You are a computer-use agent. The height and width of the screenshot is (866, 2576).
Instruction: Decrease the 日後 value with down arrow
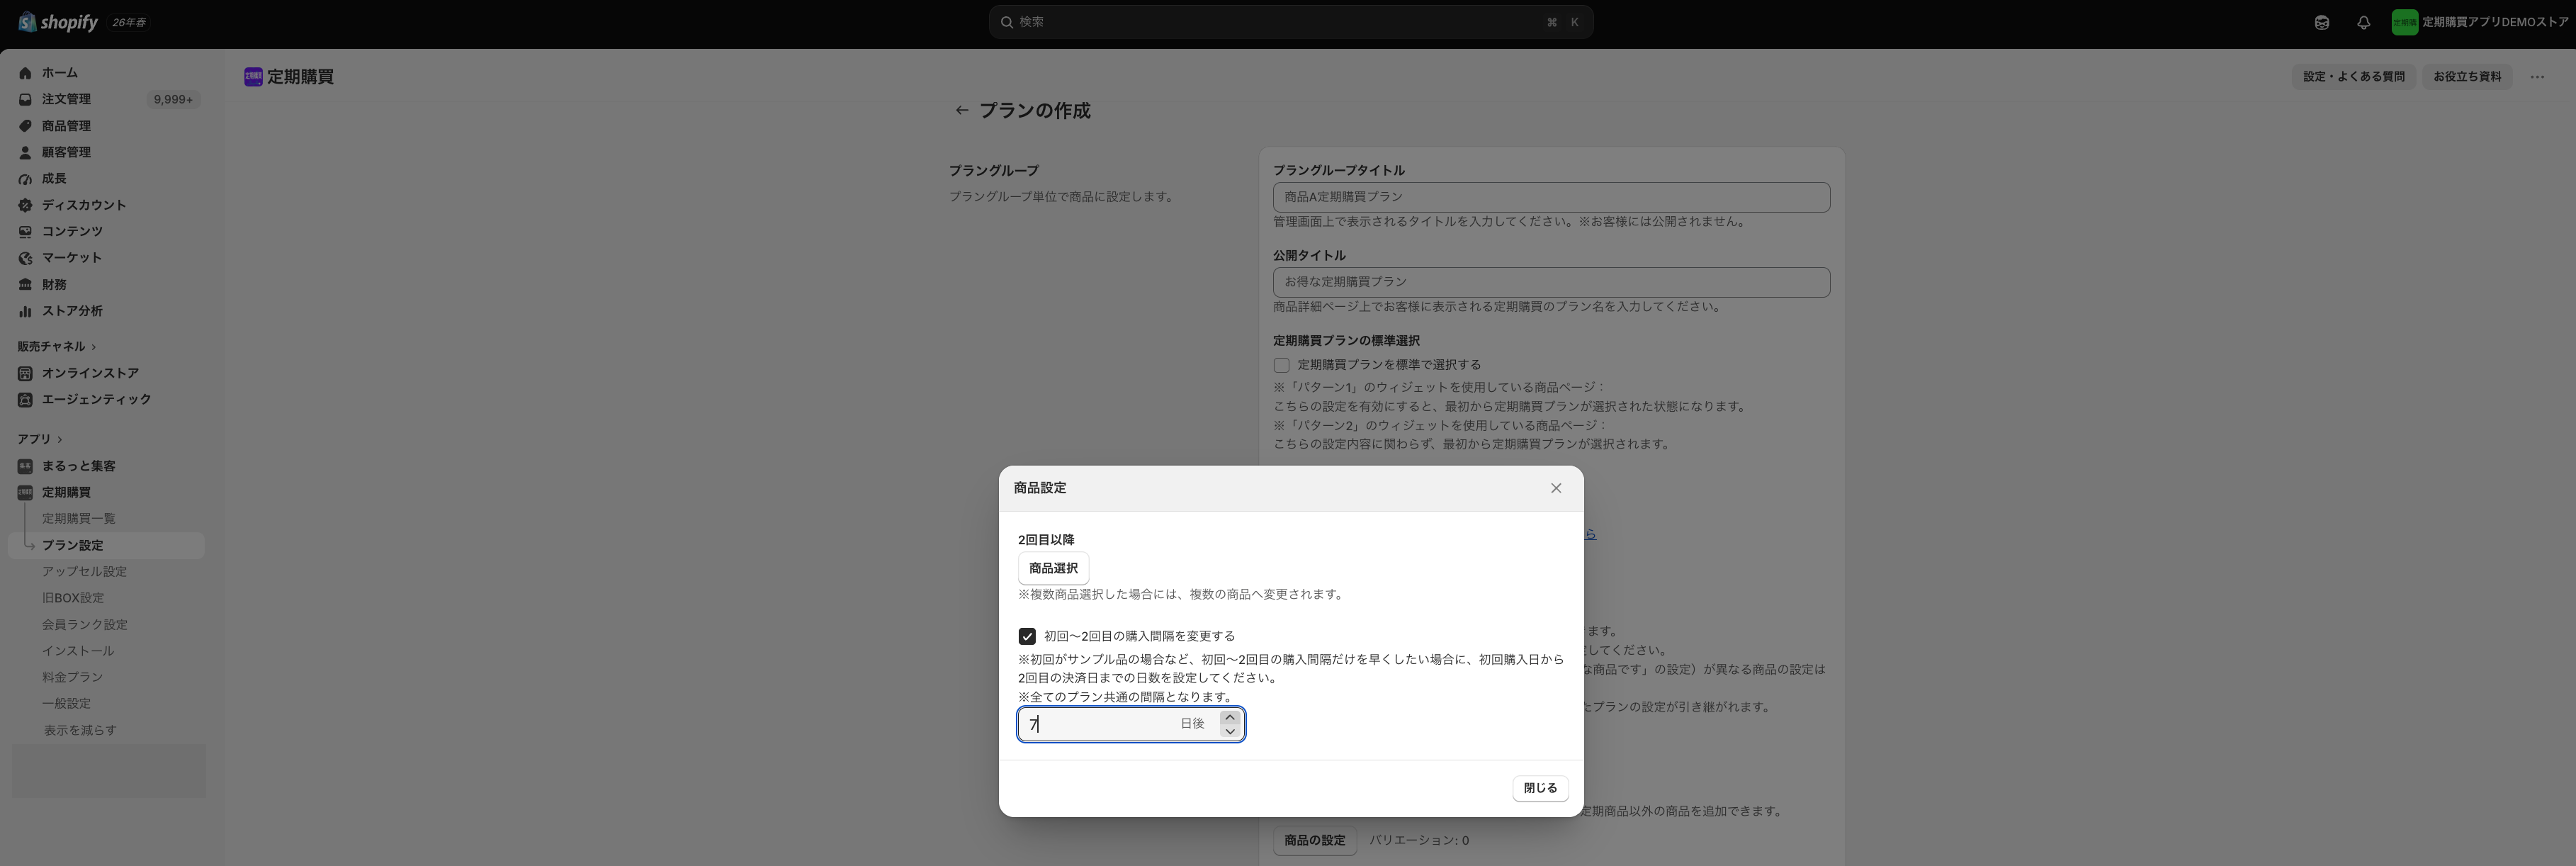[1230, 731]
